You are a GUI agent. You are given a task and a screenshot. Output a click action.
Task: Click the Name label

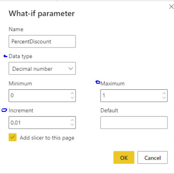click(x=16, y=29)
